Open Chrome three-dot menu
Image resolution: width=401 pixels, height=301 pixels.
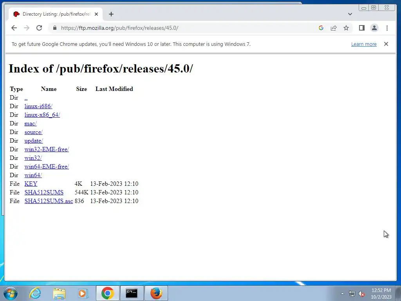(387, 28)
